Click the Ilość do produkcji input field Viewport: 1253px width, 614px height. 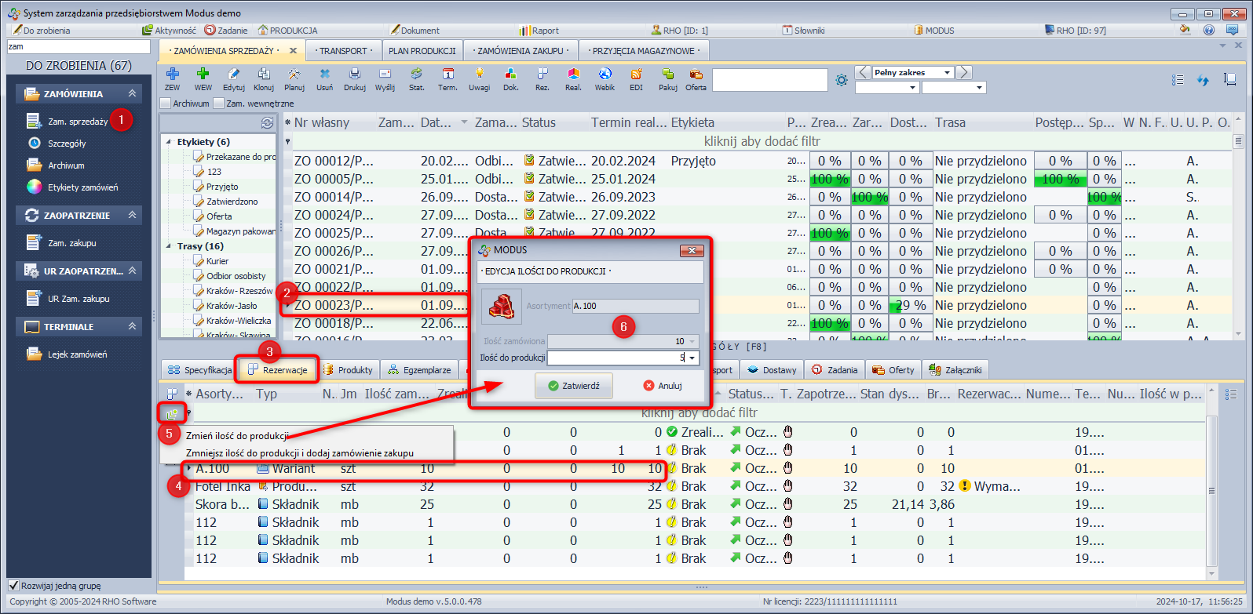(616, 358)
